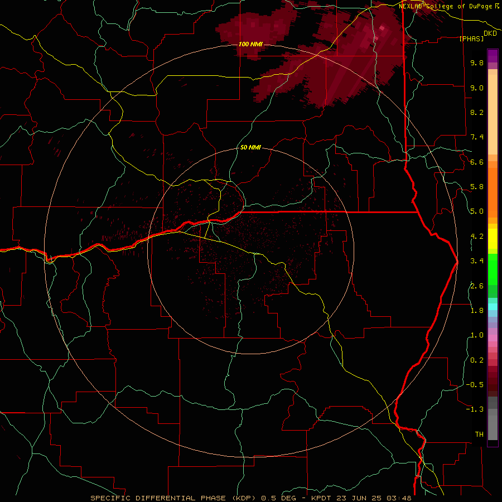Pick the light peach segment of the color bar
The height and width of the screenshot is (502, 502).
pos(493,114)
